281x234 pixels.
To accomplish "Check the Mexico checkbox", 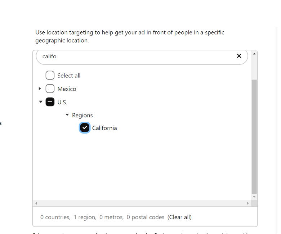I will (50, 89).
